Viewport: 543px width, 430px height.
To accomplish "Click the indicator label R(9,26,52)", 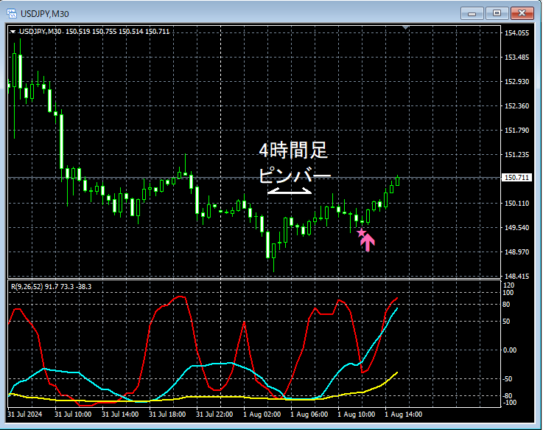I will point(27,286).
